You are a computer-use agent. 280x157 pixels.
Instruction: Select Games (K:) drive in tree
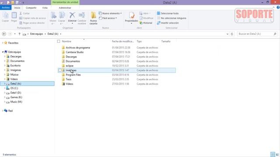point(16,97)
